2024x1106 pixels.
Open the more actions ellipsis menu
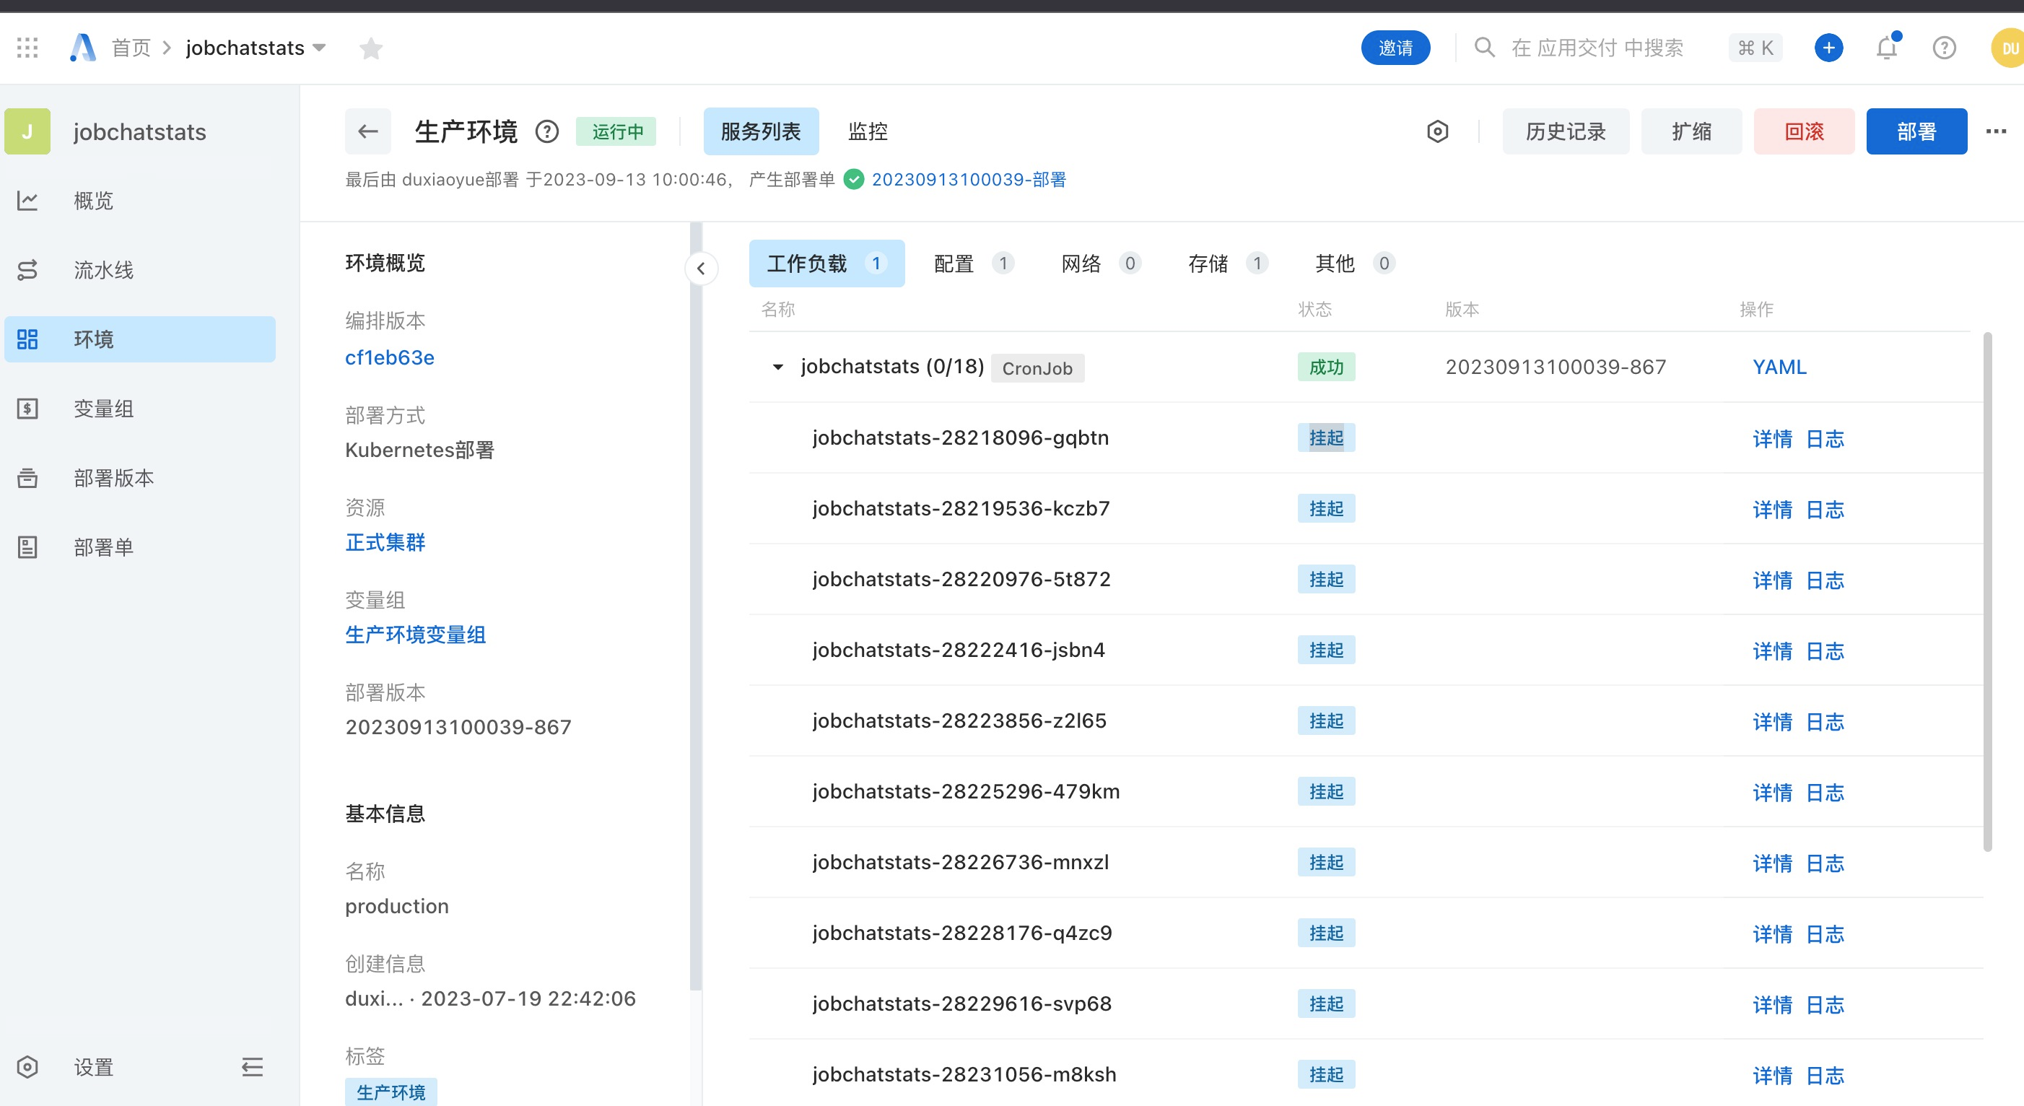(x=1996, y=131)
